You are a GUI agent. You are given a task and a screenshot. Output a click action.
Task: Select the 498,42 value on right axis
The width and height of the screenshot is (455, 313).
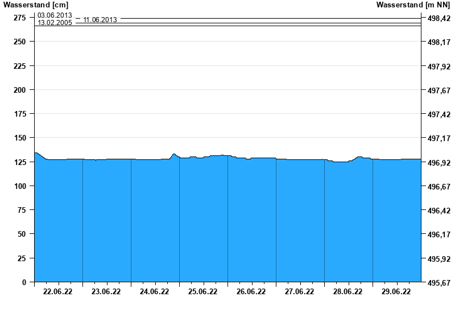tap(438, 19)
